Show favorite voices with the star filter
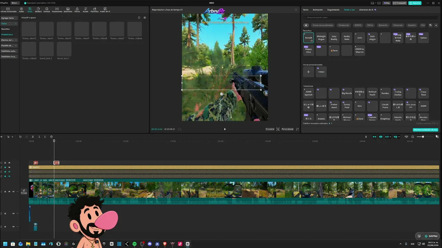This screenshot has height=248, width=442. tap(306, 25)
